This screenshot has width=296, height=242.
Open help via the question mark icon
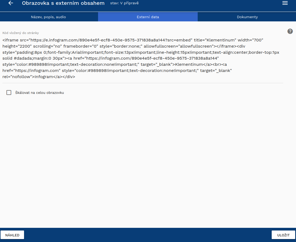point(290,31)
